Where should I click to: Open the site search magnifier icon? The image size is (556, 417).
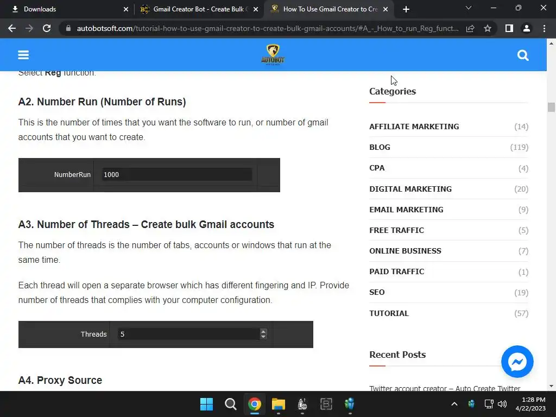523,55
